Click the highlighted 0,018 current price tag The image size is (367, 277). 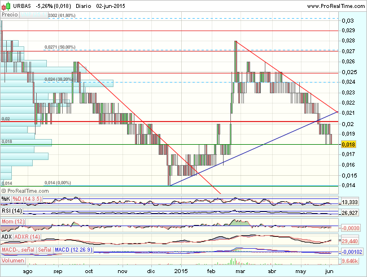click(348, 145)
